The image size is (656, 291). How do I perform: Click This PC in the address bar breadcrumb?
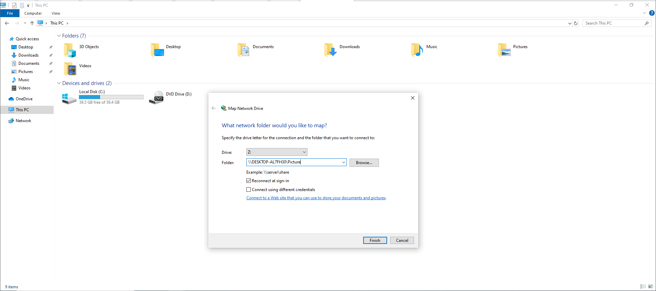click(57, 23)
